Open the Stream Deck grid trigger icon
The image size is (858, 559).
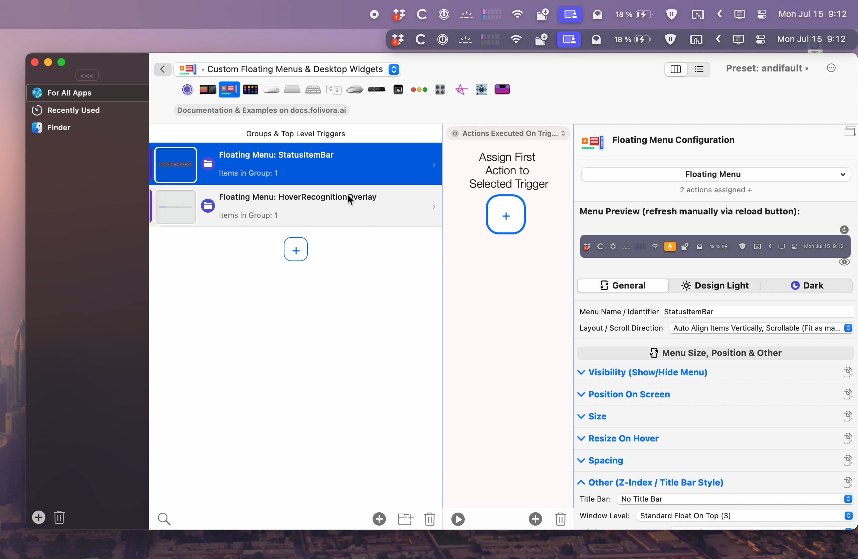(x=250, y=89)
